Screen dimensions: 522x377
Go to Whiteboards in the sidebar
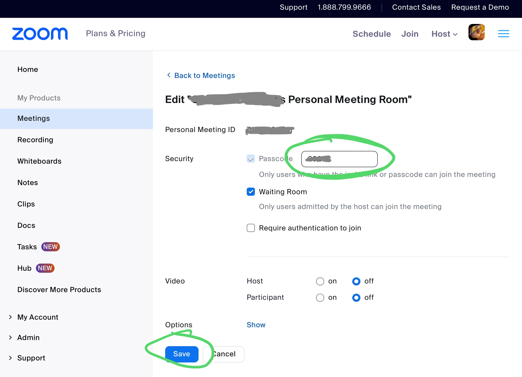click(39, 161)
